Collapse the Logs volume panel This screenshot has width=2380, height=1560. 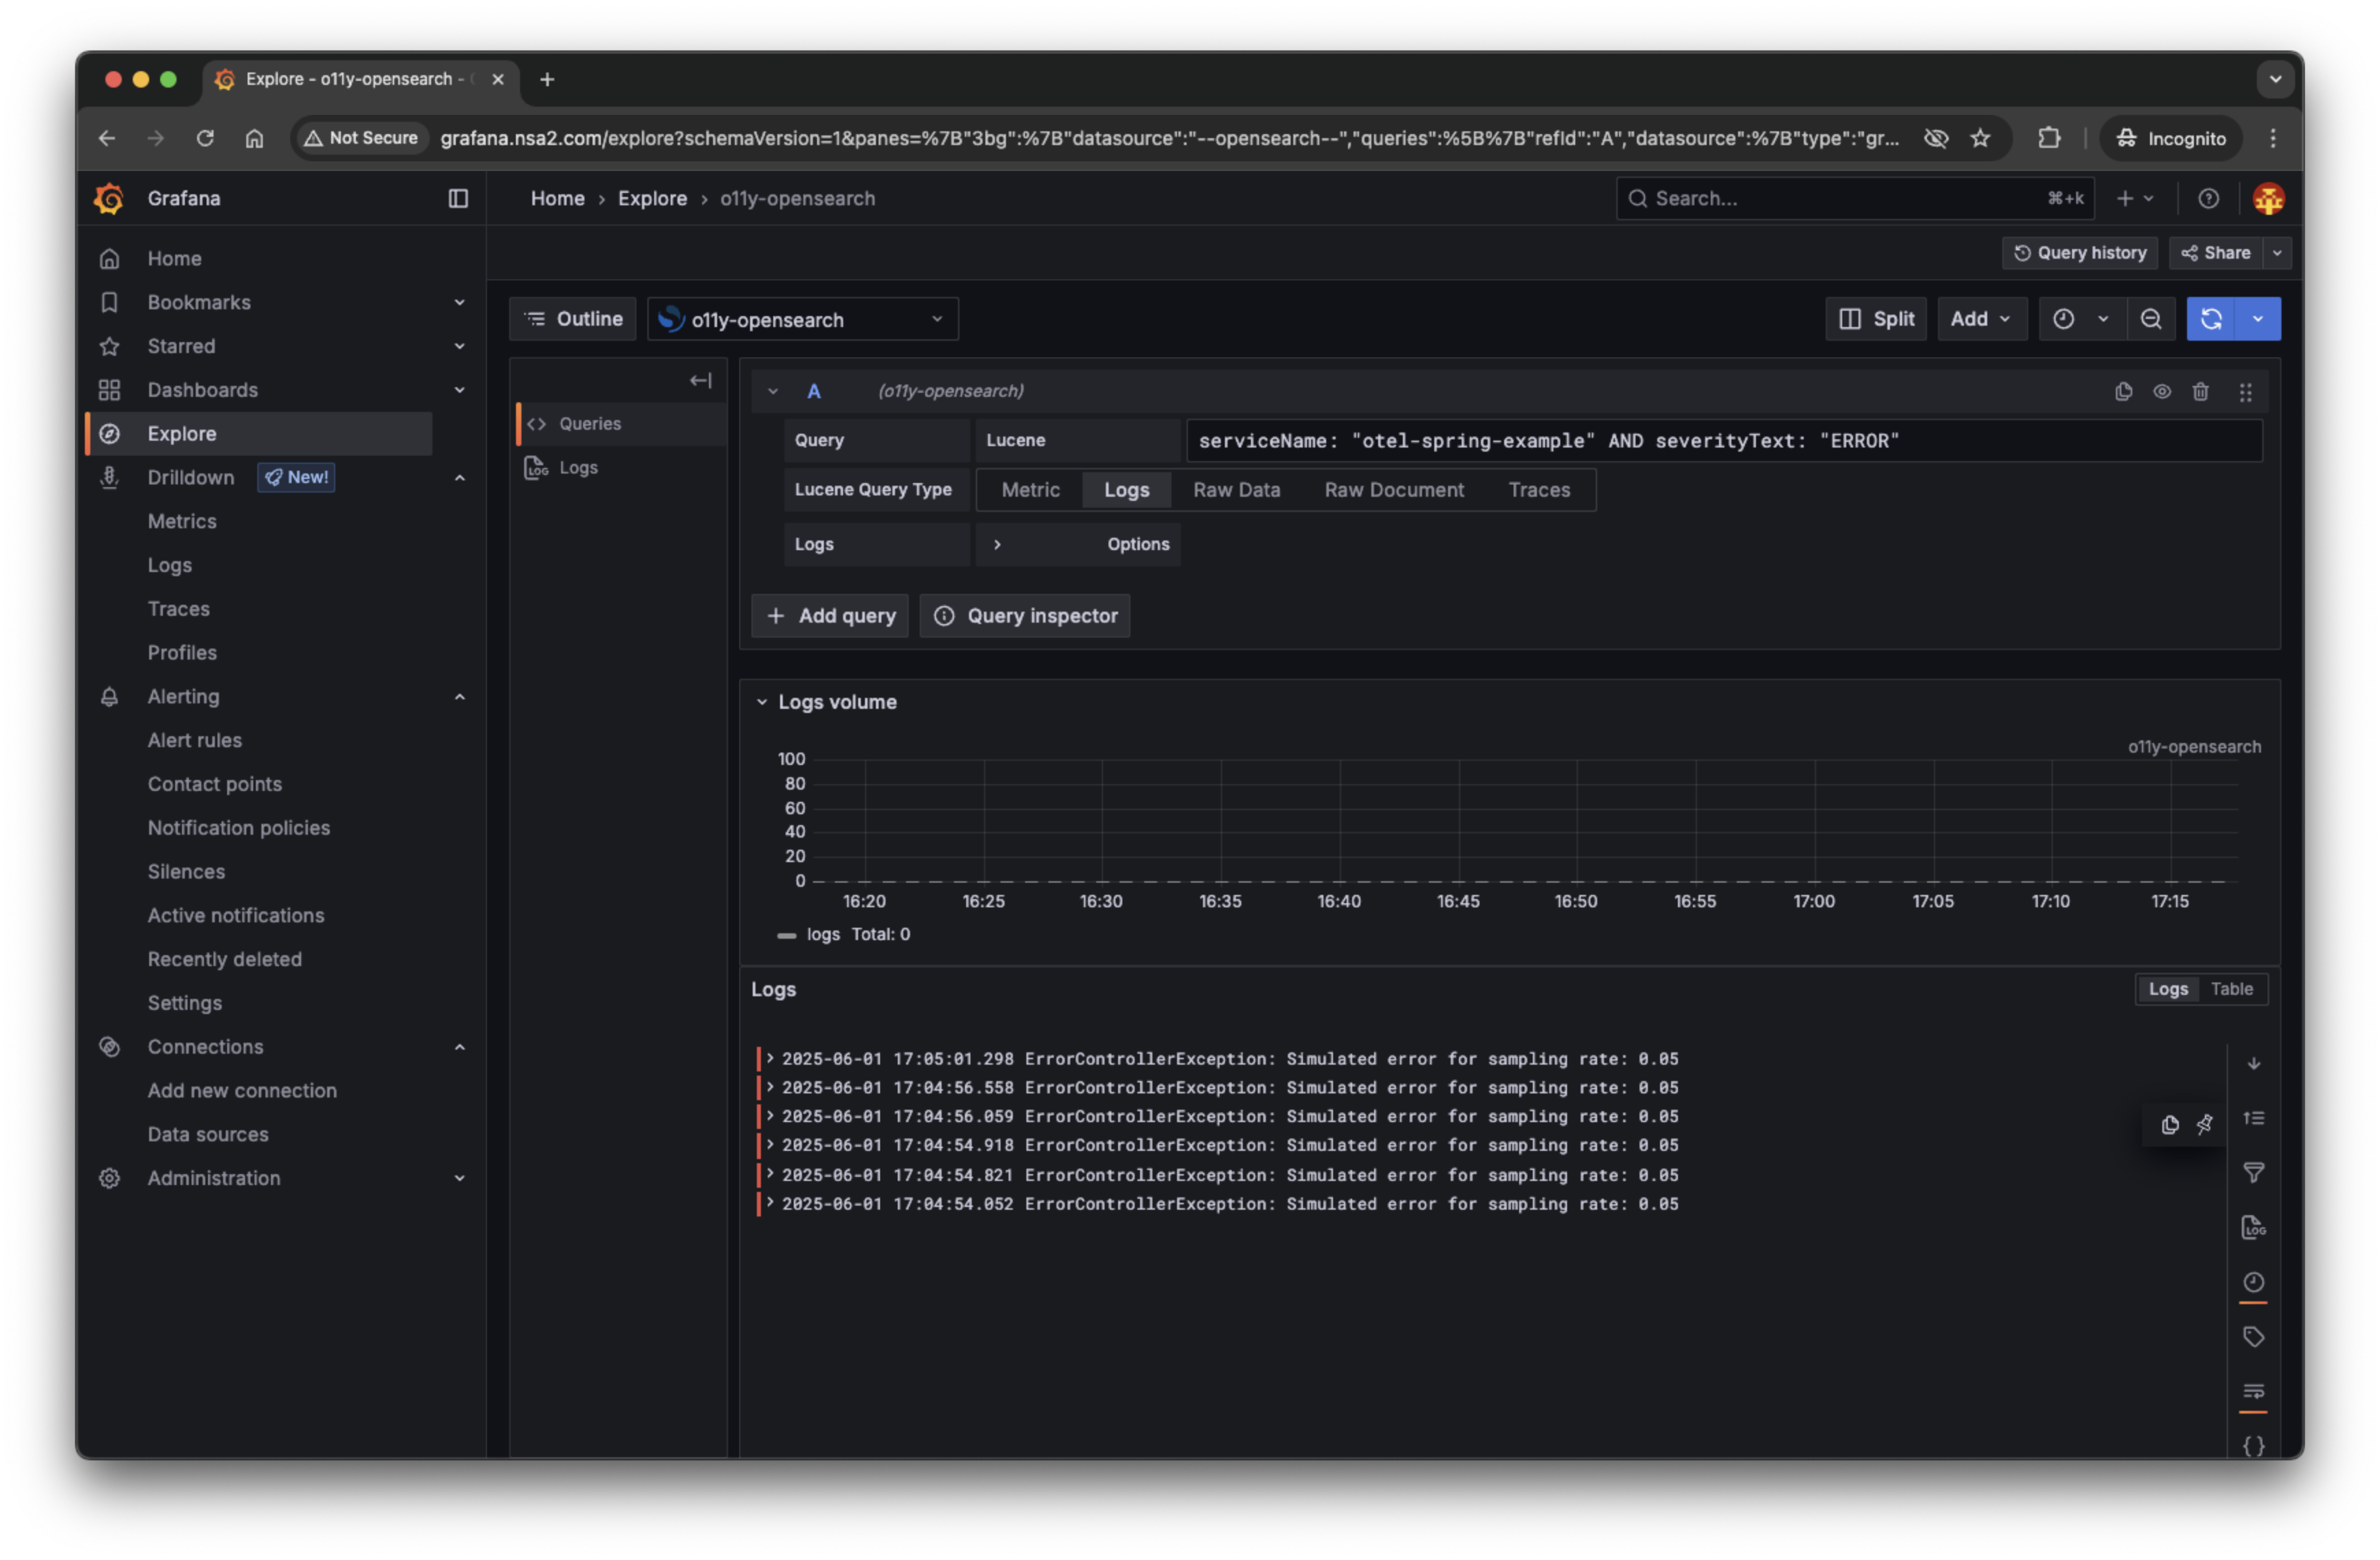[761, 702]
